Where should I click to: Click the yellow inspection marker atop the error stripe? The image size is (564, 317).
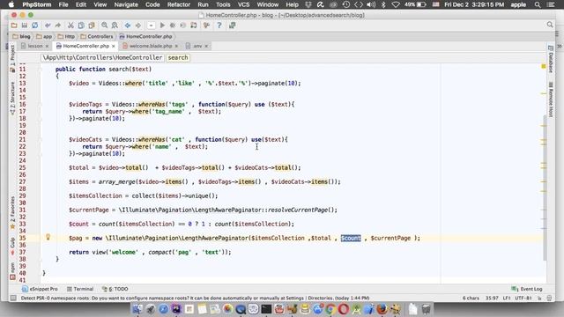tap(544, 67)
